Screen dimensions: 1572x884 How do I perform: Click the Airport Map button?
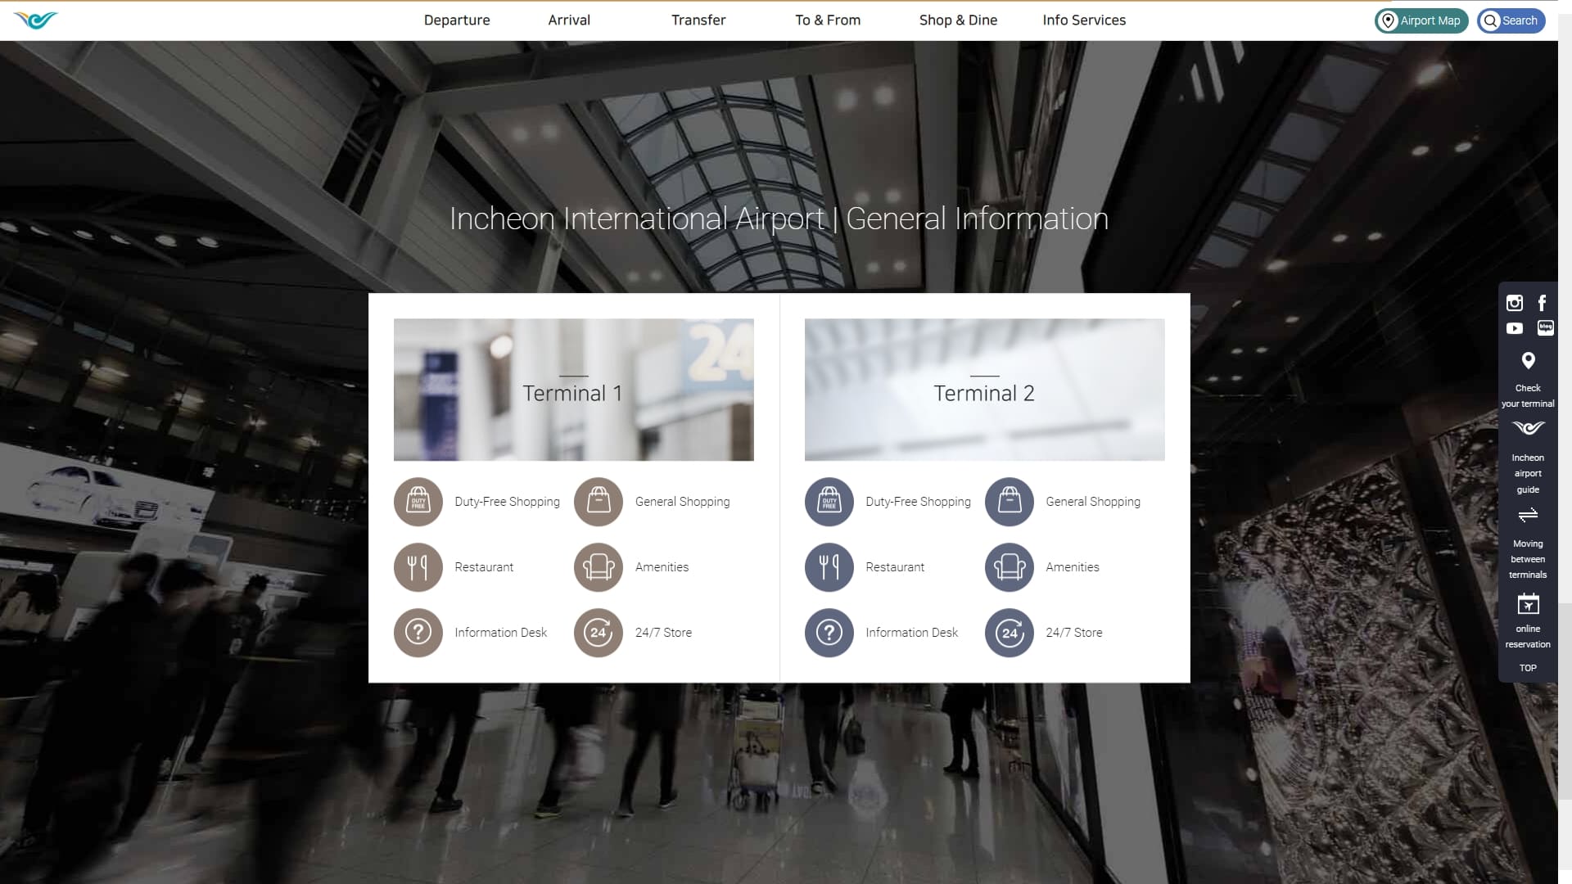click(1421, 20)
